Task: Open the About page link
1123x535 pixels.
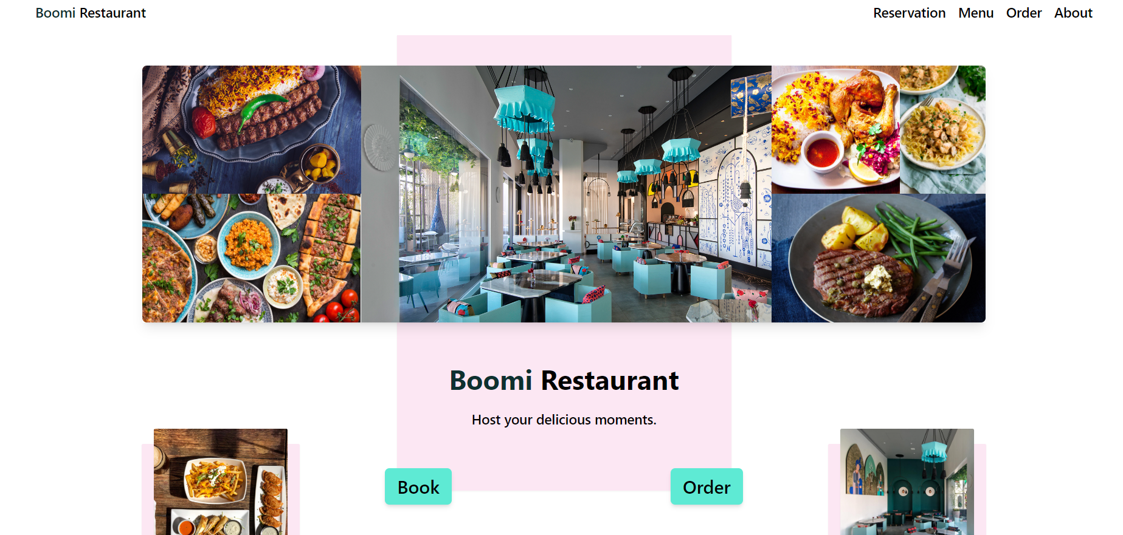Action: click(x=1073, y=13)
